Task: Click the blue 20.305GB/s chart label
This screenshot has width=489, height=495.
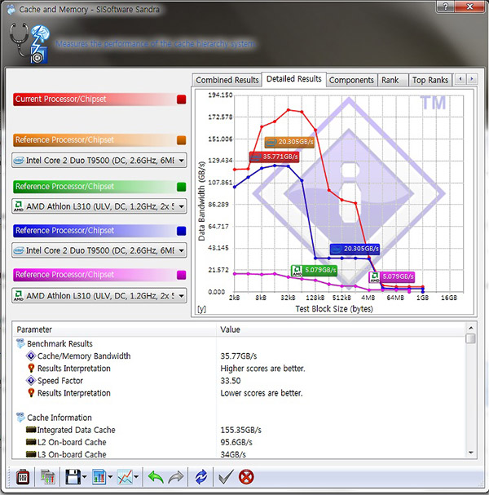Action: point(355,249)
